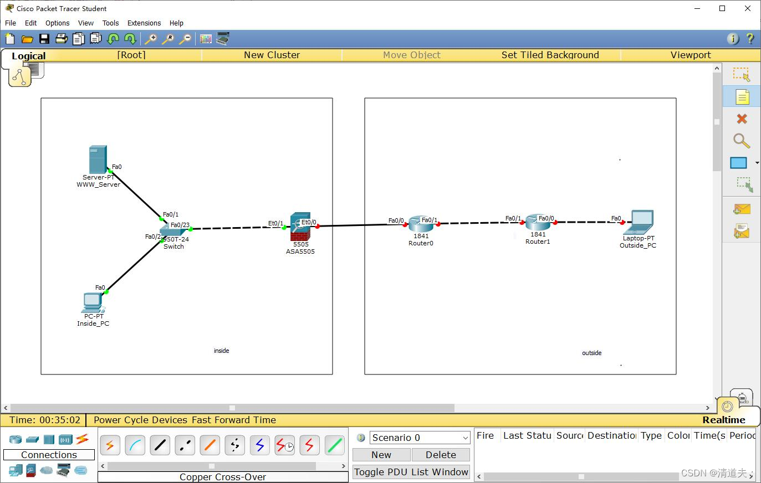The image size is (761, 483).
Task: Select the selection arrow tool
Action: pos(742,74)
